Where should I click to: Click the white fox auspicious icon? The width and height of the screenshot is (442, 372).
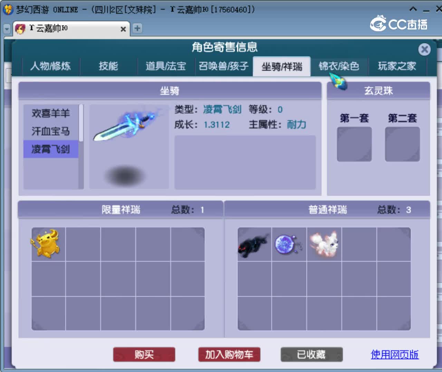[324, 244]
